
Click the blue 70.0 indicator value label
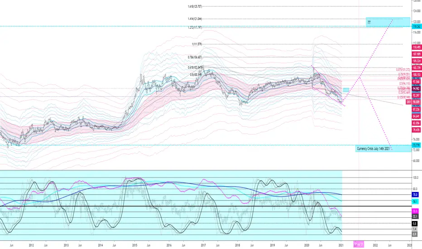(x=415, y=195)
